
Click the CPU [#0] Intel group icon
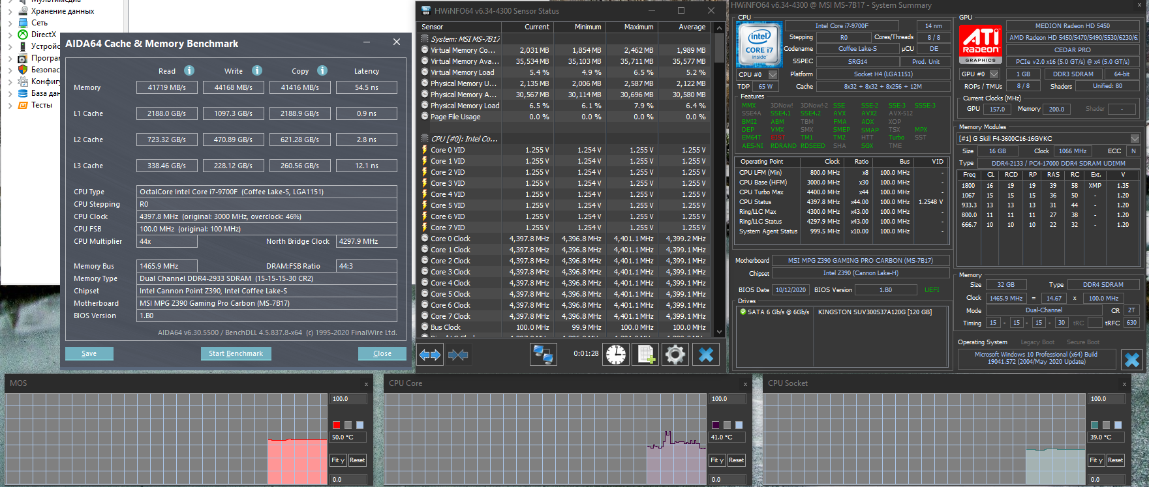click(x=425, y=139)
